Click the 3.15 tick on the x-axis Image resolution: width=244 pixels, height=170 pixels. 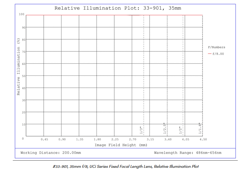tap(150, 139)
